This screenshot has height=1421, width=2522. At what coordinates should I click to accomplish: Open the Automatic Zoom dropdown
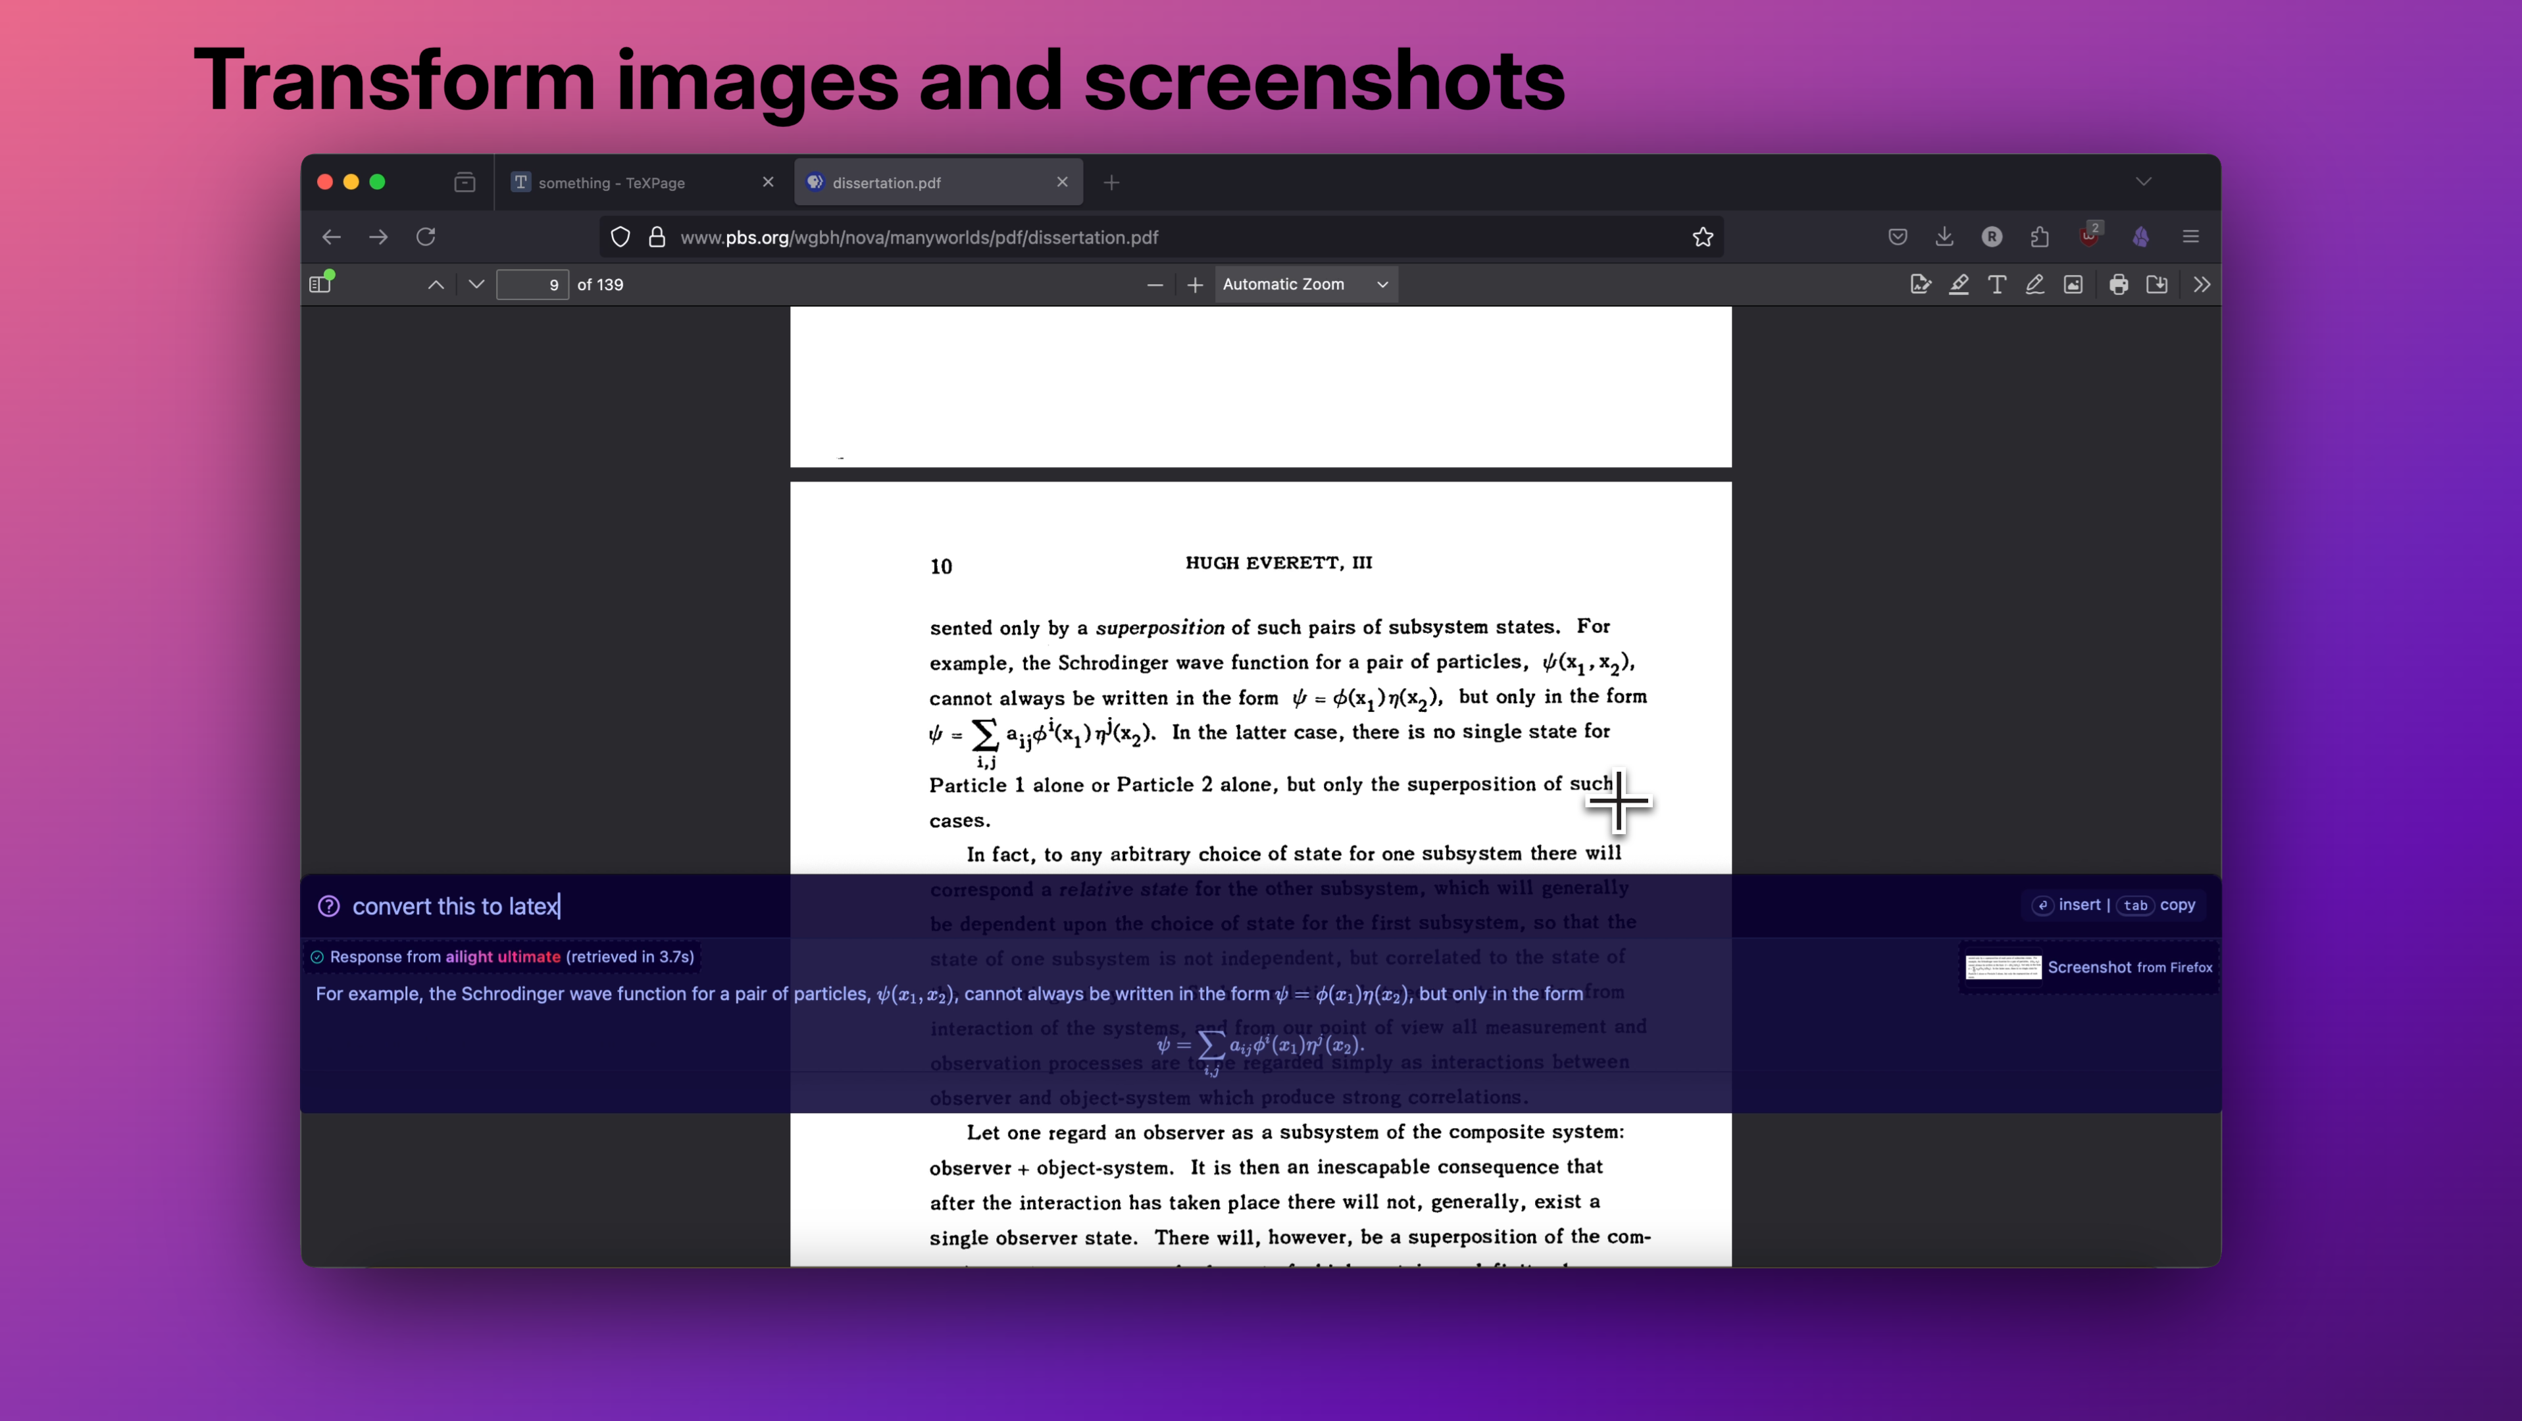pyautogui.click(x=1305, y=285)
